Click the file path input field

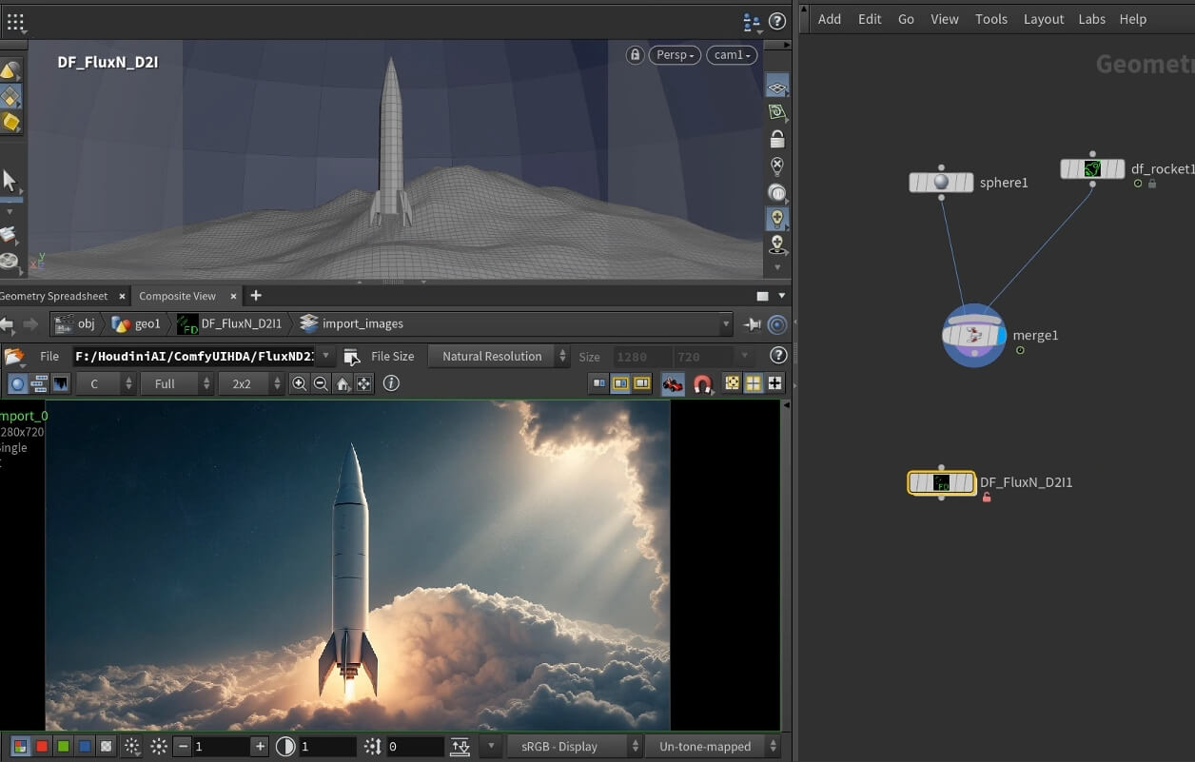click(x=194, y=357)
